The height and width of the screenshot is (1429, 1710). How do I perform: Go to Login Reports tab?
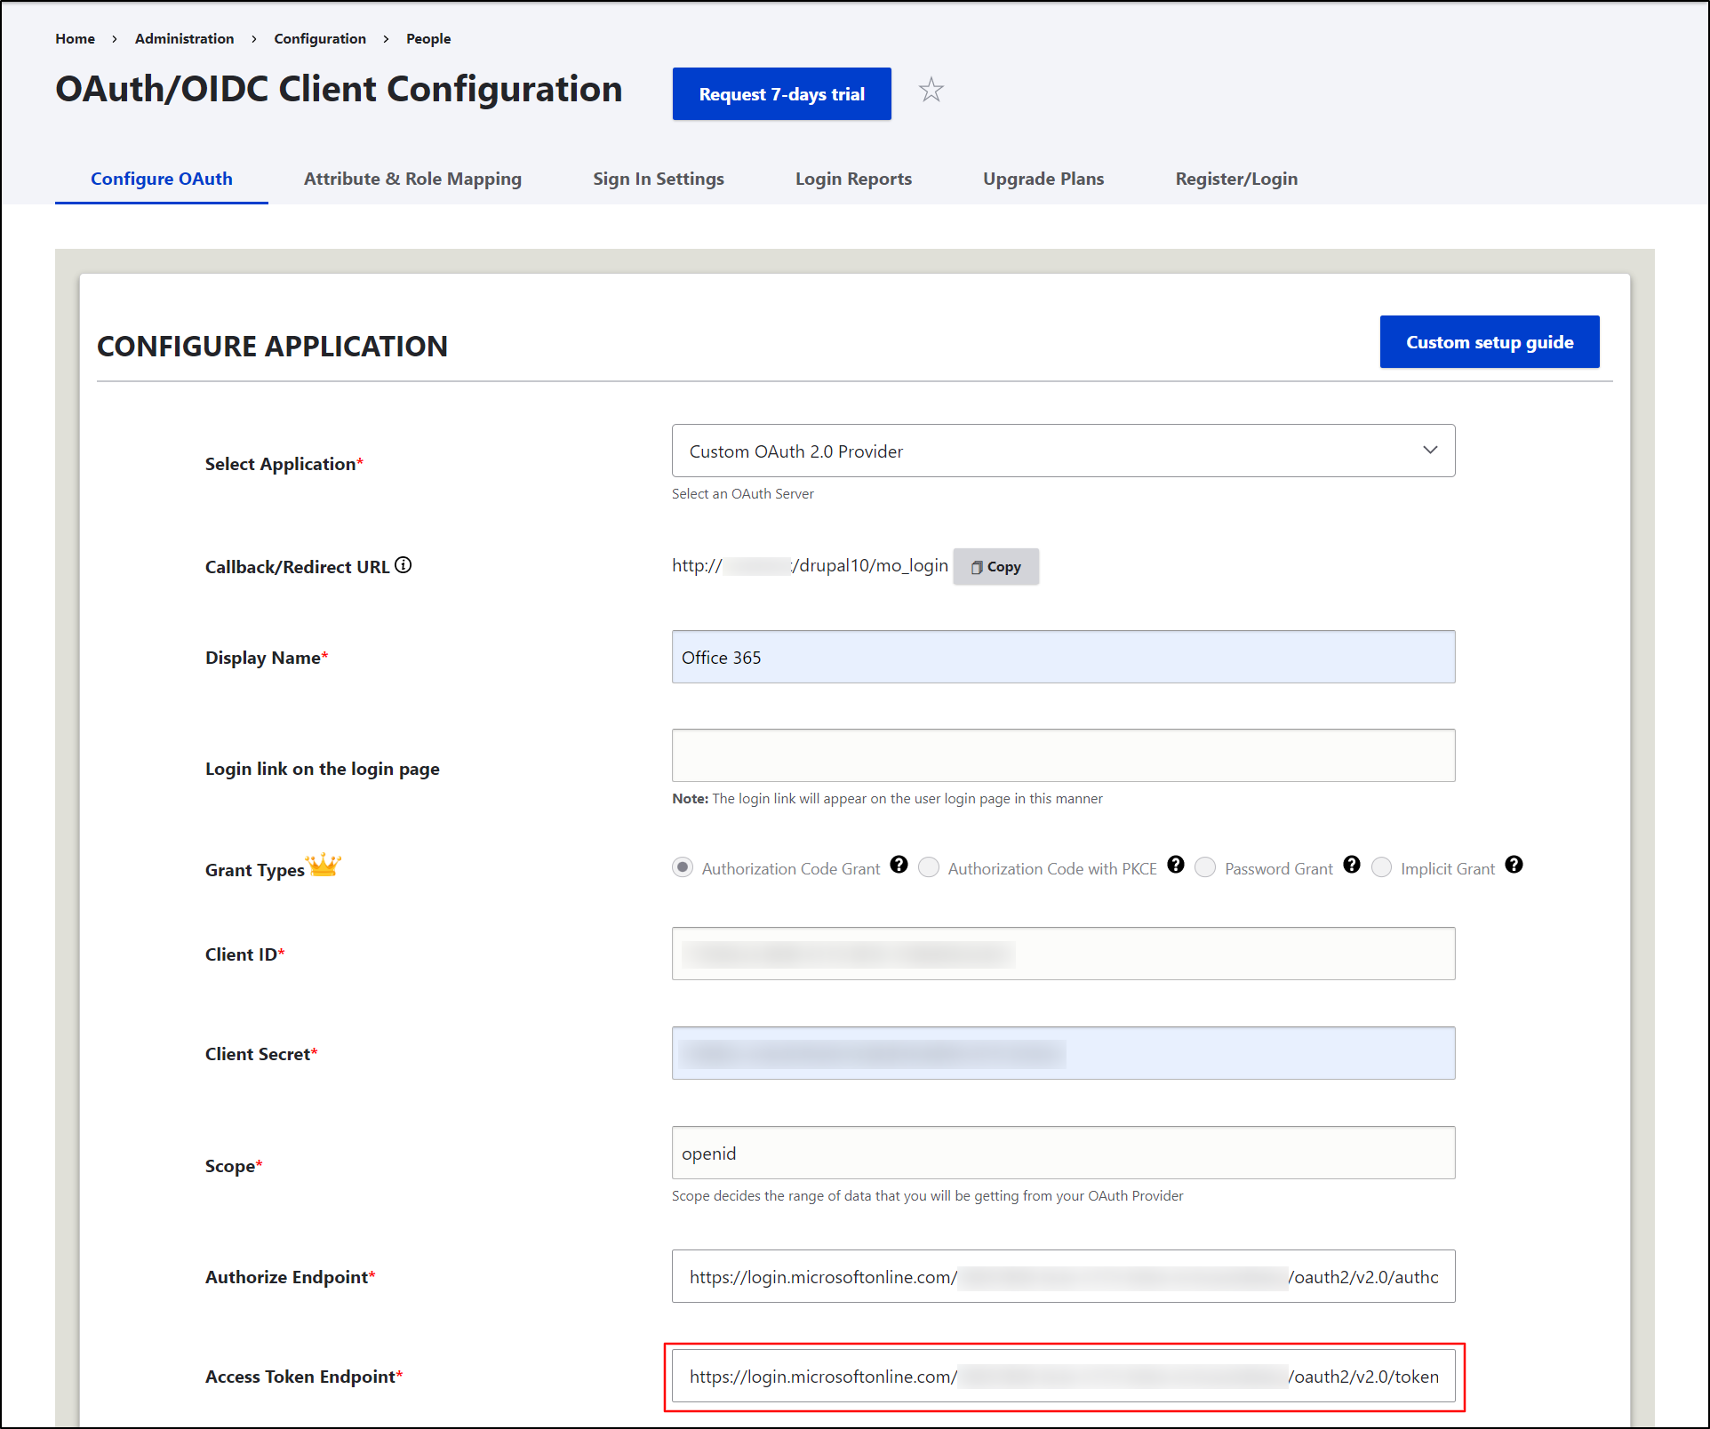pyautogui.click(x=853, y=179)
